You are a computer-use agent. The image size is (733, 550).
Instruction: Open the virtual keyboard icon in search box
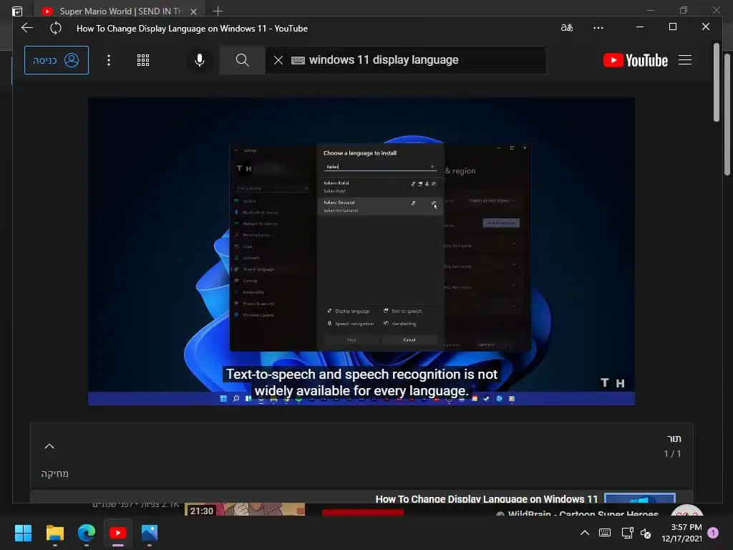pyautogui.click(x=298, y=60)
